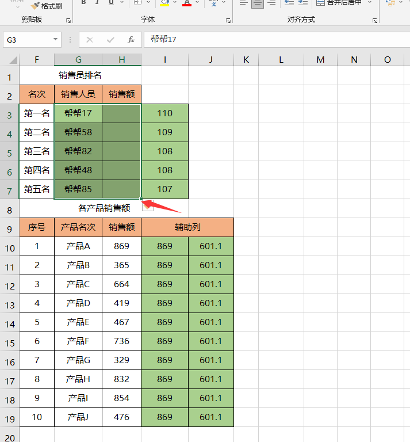Toggle italic formatting
Viewport: 410px width, 442px height.
coord(97,3)
